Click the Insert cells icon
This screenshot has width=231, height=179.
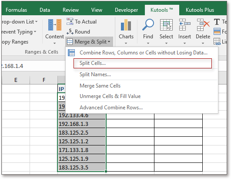(184, 25)
